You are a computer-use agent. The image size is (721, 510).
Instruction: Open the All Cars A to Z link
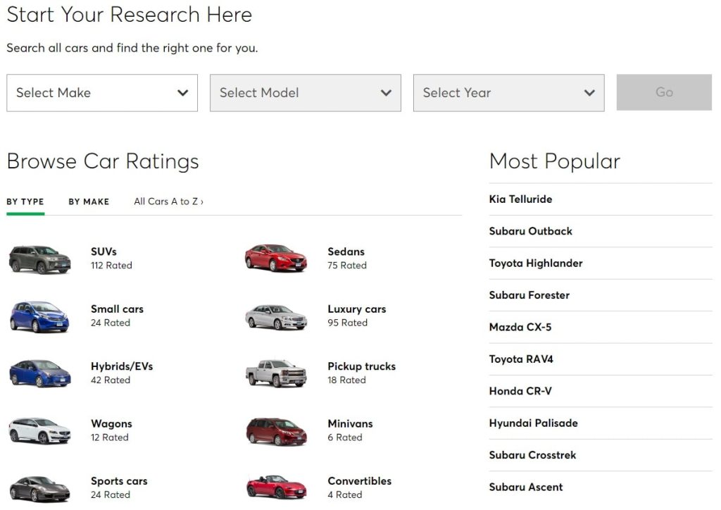(169, 201)
